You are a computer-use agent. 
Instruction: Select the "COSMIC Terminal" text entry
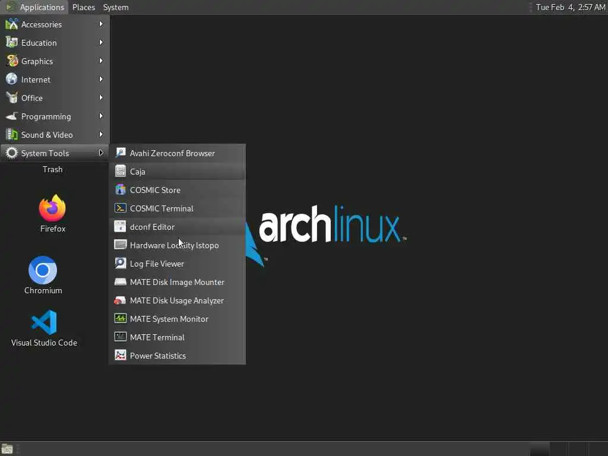pyautogui.click(x=161, y=208)
